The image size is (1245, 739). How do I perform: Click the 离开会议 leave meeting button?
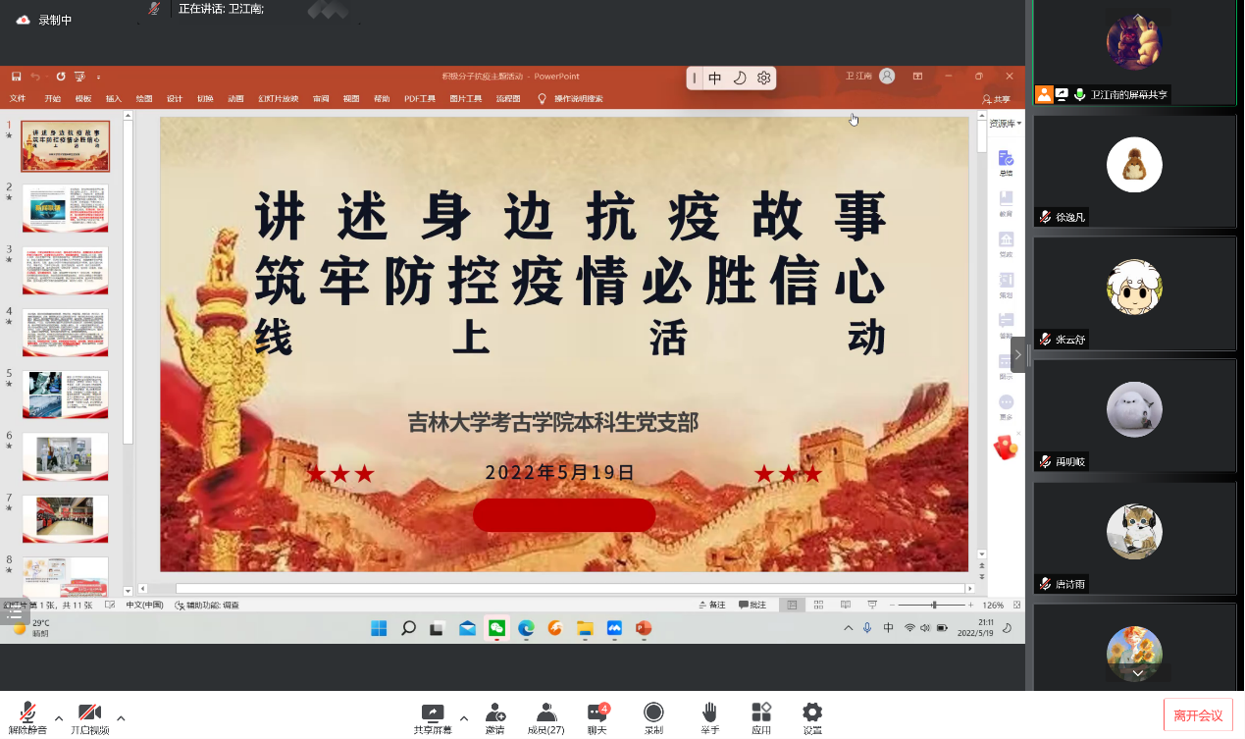click(1198, 715)
